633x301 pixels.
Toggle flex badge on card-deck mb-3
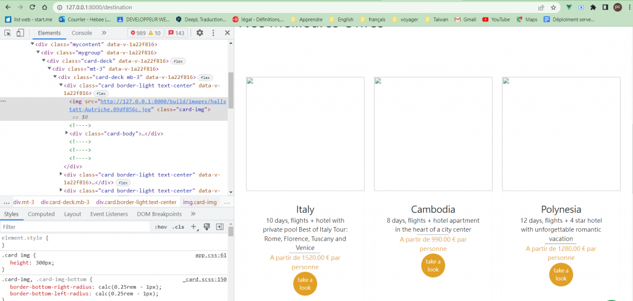(x=205, y=77)
